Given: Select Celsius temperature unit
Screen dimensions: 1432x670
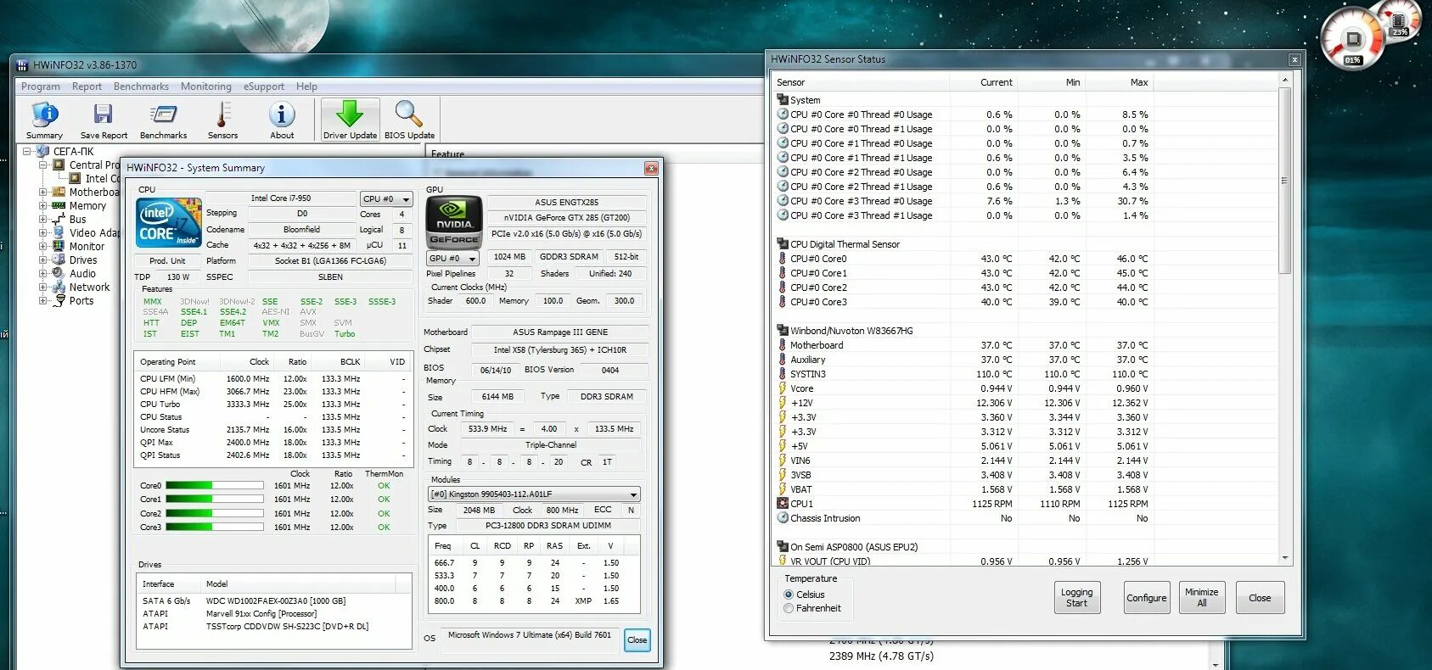Looking at the screenshot, I should [789, 595].
